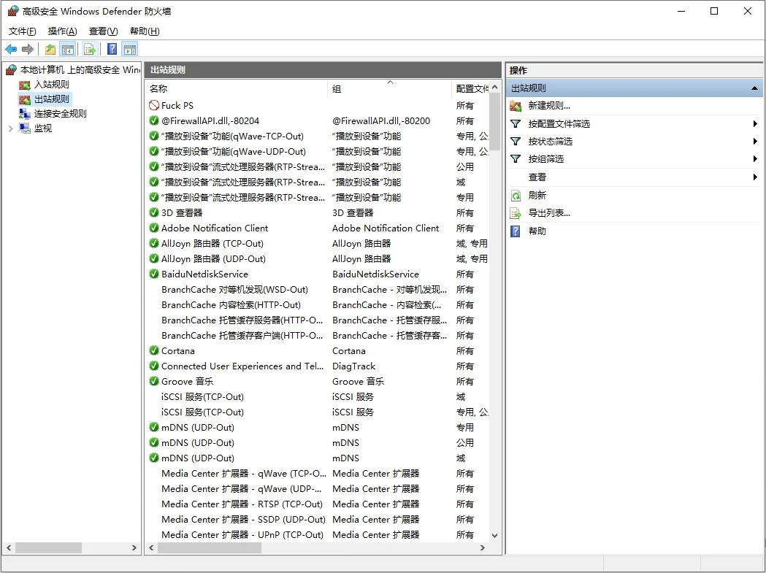The width and height of the screenshot is (766, 573).
Task: Open the 操作(A) menu
Action: pyautogui.click(x=62, y=31)
